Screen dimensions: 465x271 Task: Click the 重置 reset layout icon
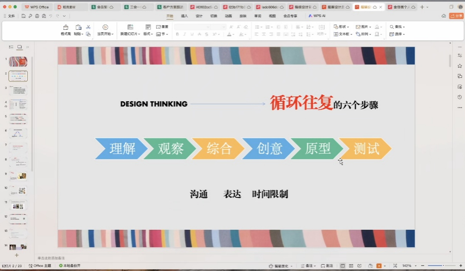point(162,27)
